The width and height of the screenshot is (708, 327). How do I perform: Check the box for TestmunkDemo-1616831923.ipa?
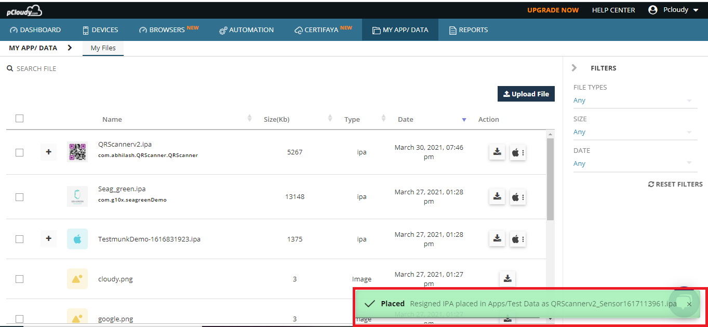pos(20,239)
